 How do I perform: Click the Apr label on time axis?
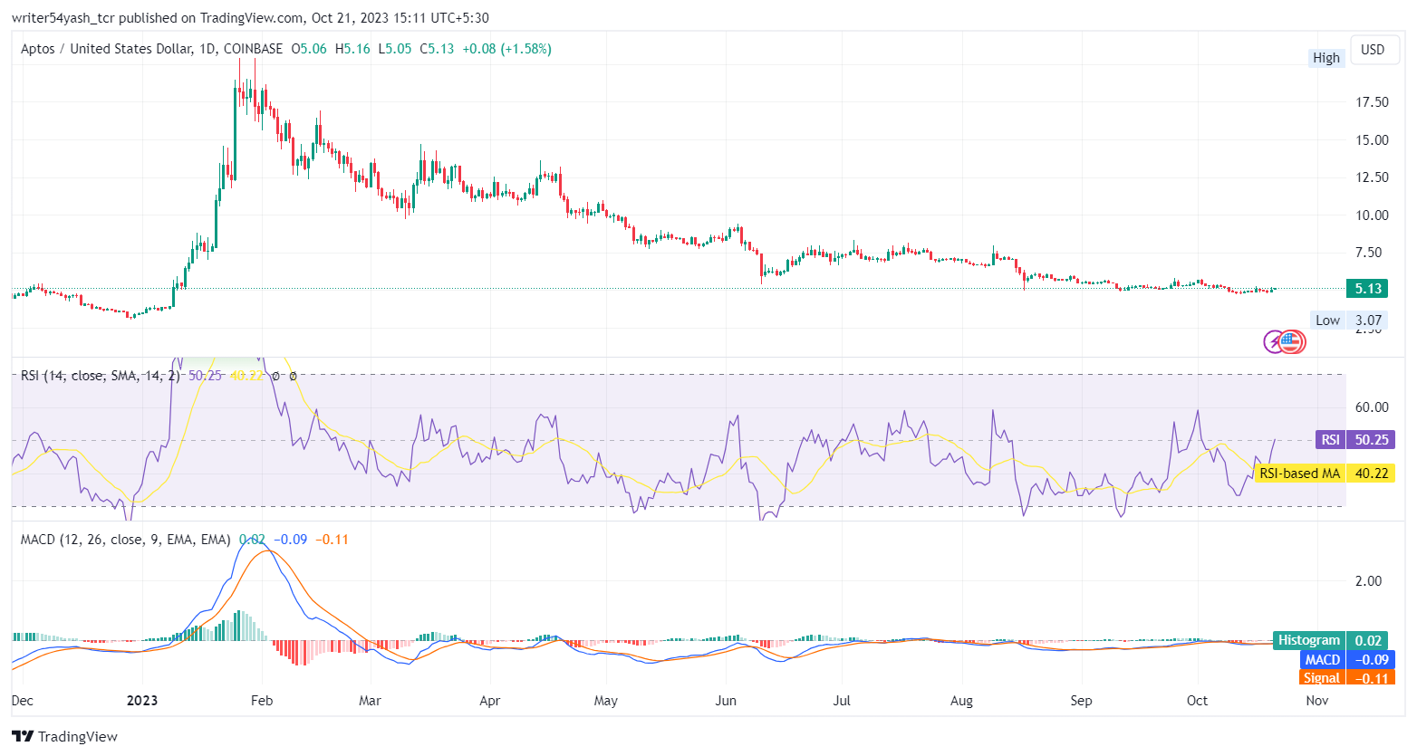[490, 701]
